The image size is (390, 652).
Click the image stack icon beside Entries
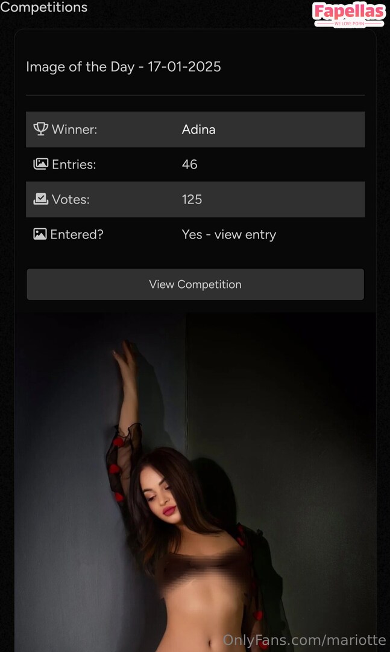[40, 164]
